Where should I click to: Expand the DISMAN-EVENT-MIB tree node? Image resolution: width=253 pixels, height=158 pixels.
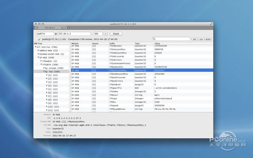coord(39,54)
